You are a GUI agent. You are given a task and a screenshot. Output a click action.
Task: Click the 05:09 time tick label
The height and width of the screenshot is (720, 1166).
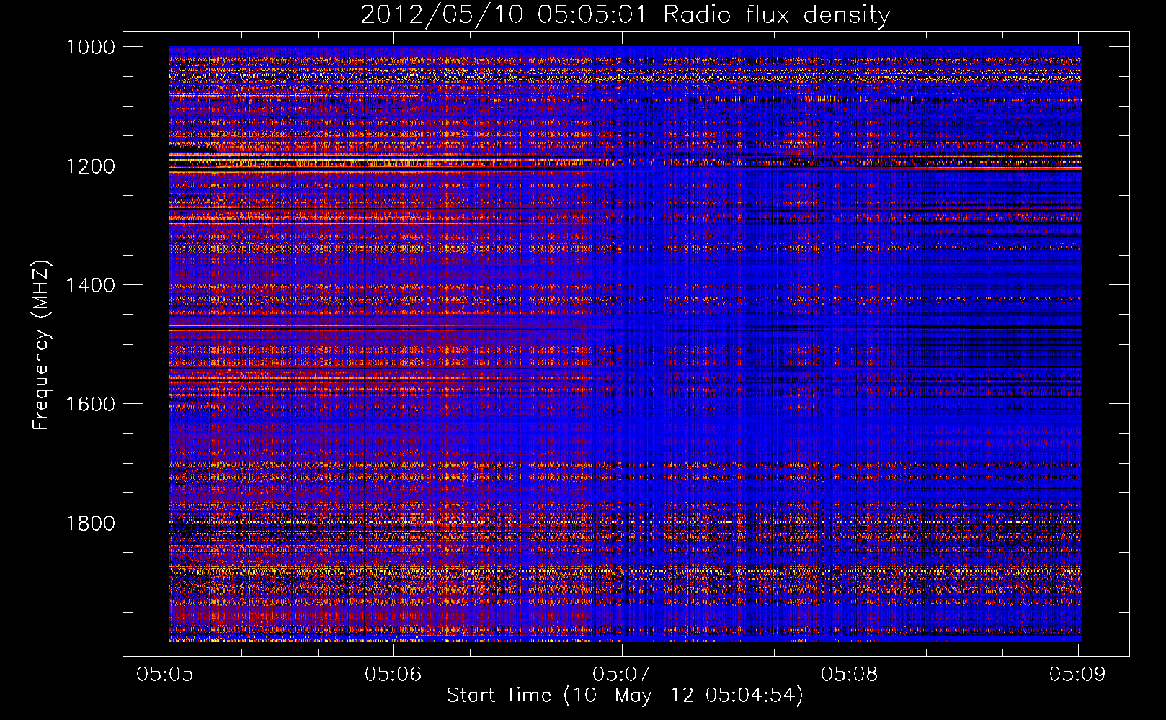[x=1077, y=674]
